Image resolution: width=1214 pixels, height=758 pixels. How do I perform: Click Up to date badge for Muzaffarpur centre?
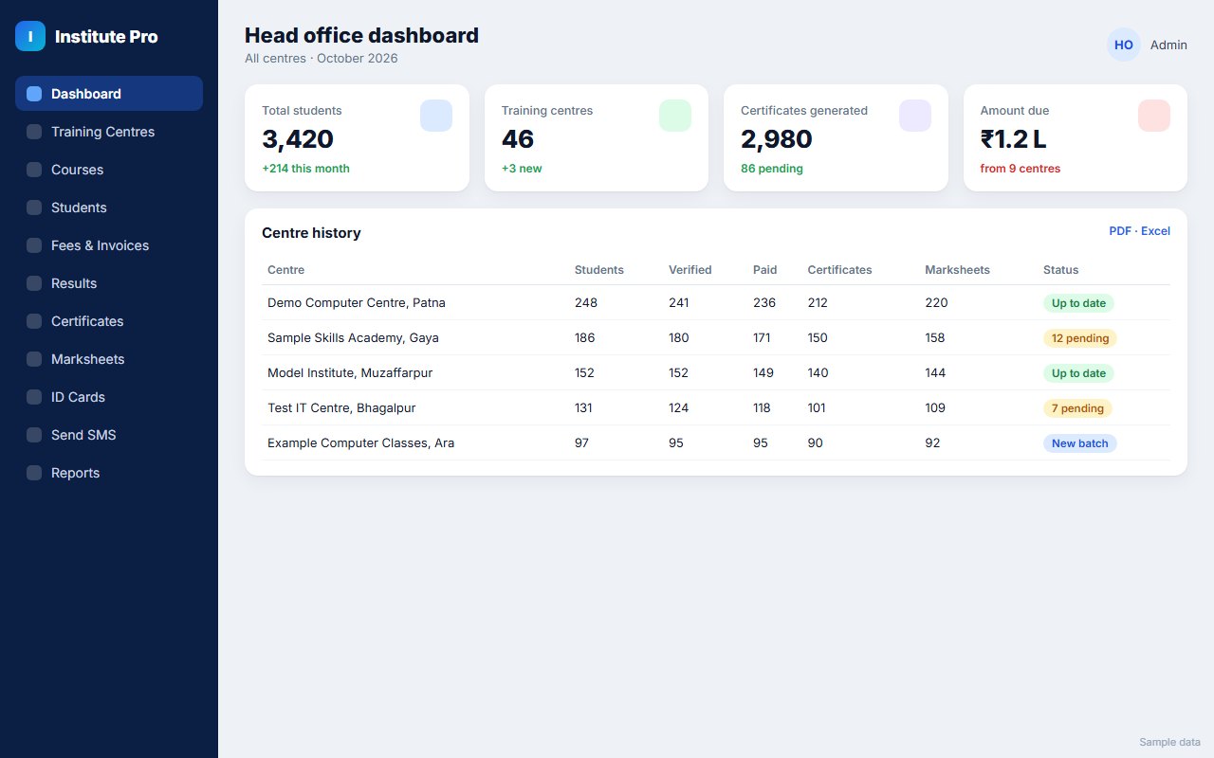point(1078,373)
